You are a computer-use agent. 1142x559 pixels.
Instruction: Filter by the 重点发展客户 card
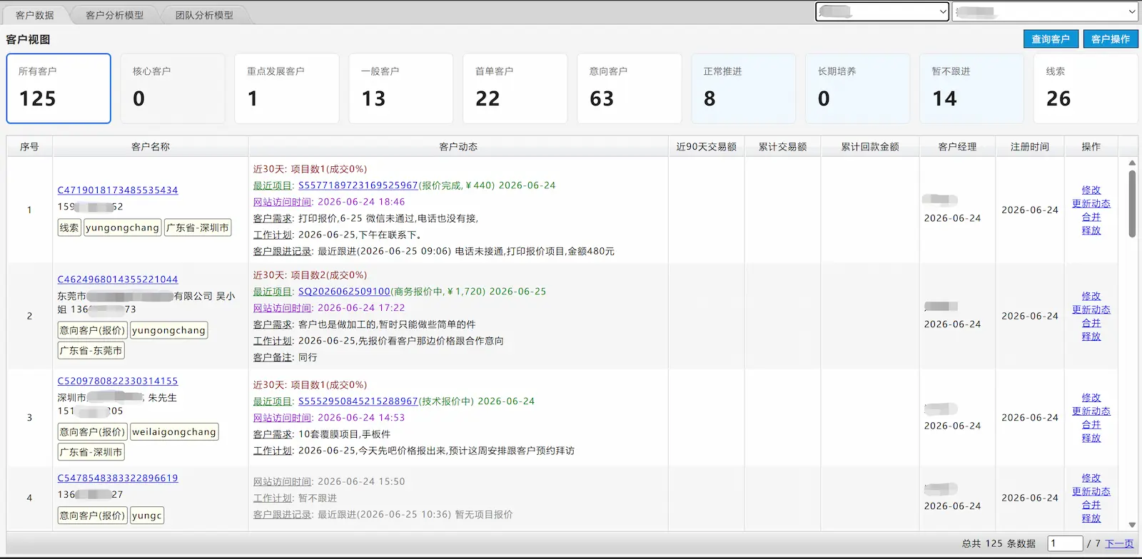(287, 88)
